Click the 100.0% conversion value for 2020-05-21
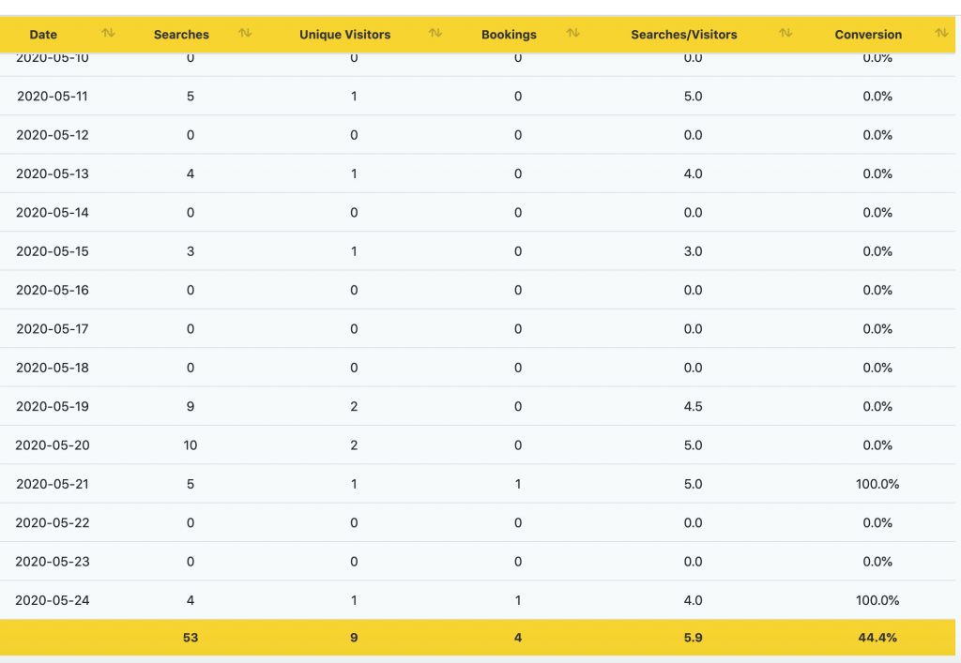Screen dimensions: 961x663 pyautogui.click(x=877, y=484)
